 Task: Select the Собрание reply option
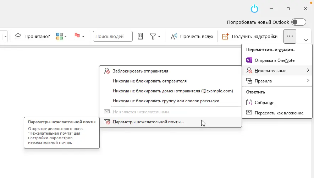264,103
